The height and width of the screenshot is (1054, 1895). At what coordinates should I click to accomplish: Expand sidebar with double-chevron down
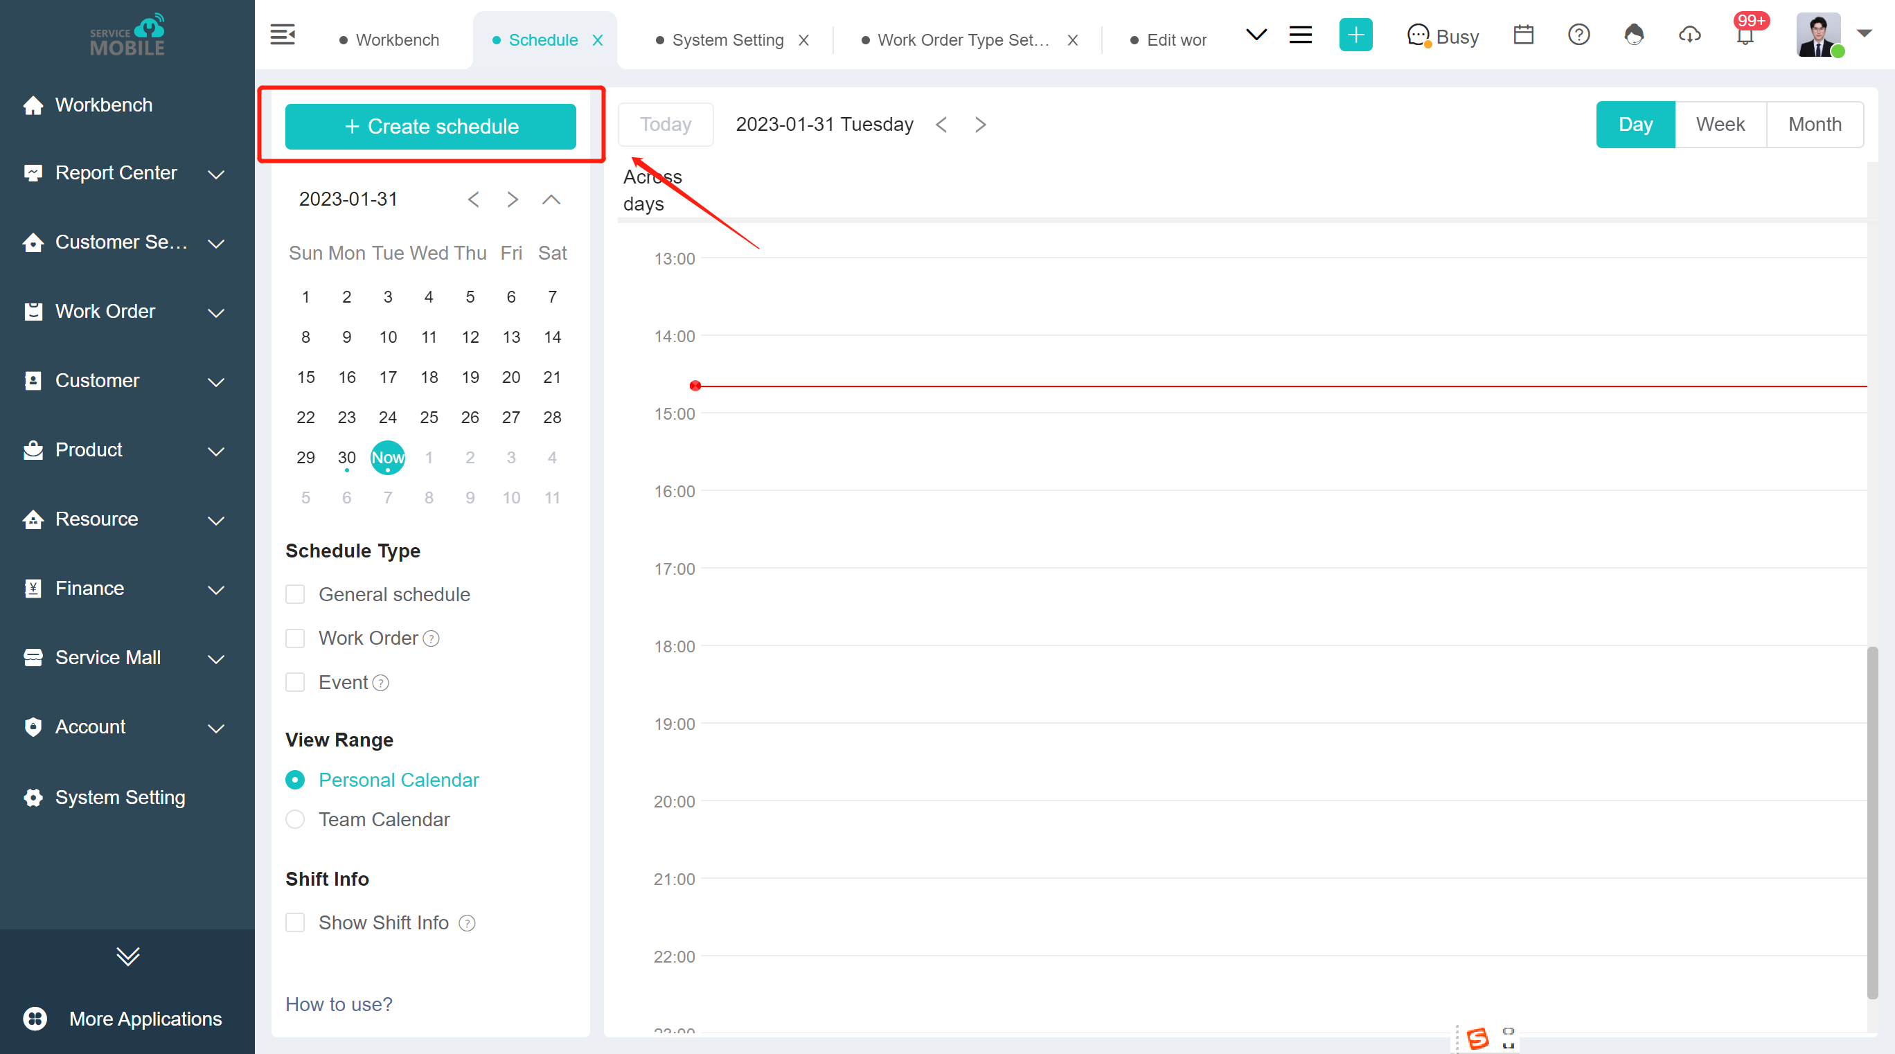point(127,956)
